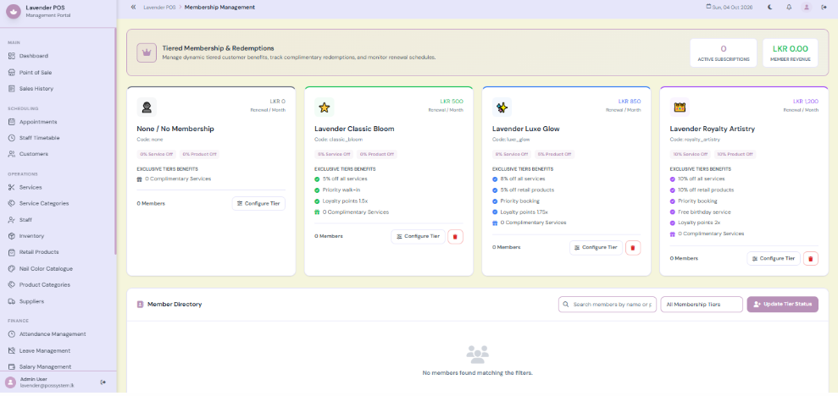Click the sidebar logout icon beside Admin User

click(103, 382)
